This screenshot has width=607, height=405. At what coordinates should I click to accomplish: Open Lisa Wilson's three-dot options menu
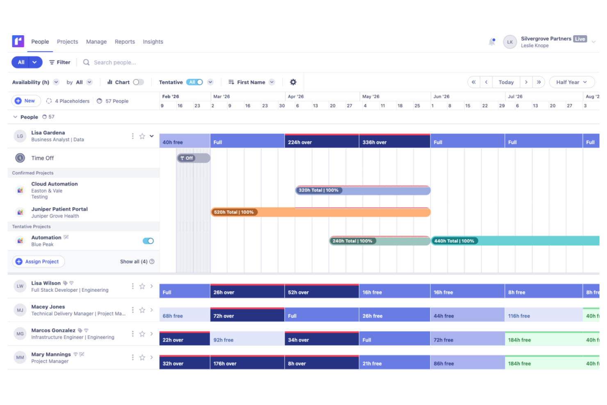pos(132,286)
